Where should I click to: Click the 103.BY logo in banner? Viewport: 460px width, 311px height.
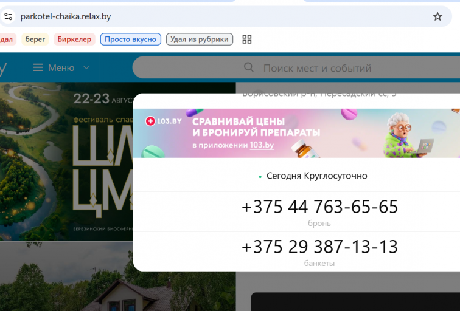pyautogui.click(x=164, y=121)
